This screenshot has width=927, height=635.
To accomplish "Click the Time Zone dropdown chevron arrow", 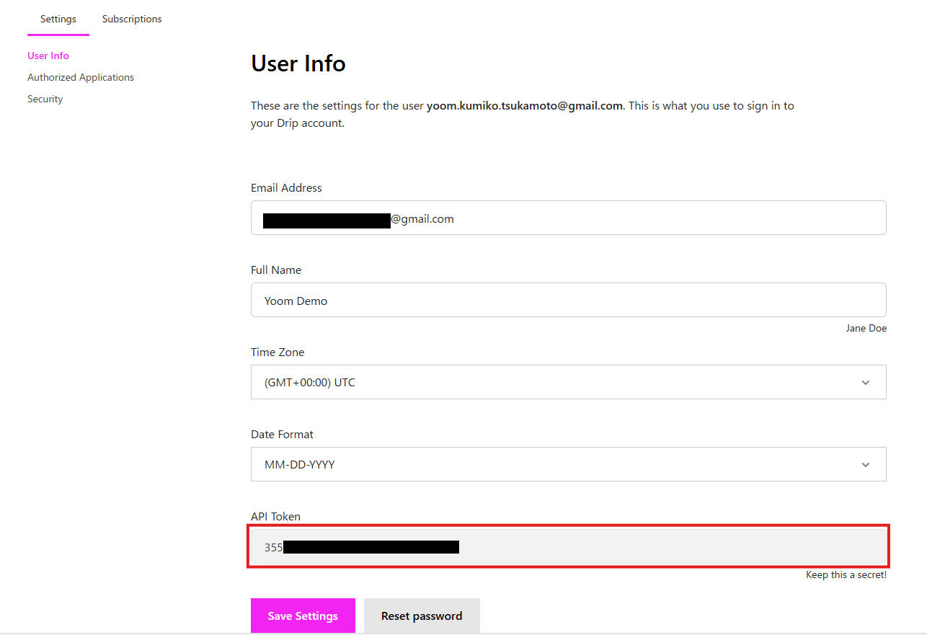I will (866, 383).
